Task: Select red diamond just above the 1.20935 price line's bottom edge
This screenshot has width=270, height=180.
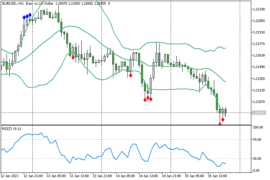Action: 223,120
